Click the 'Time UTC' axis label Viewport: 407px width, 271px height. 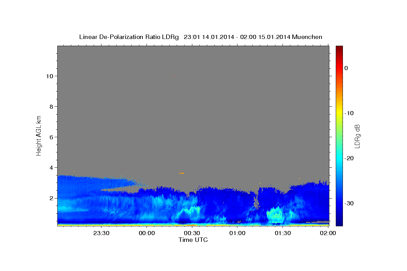tap(193, 240)
